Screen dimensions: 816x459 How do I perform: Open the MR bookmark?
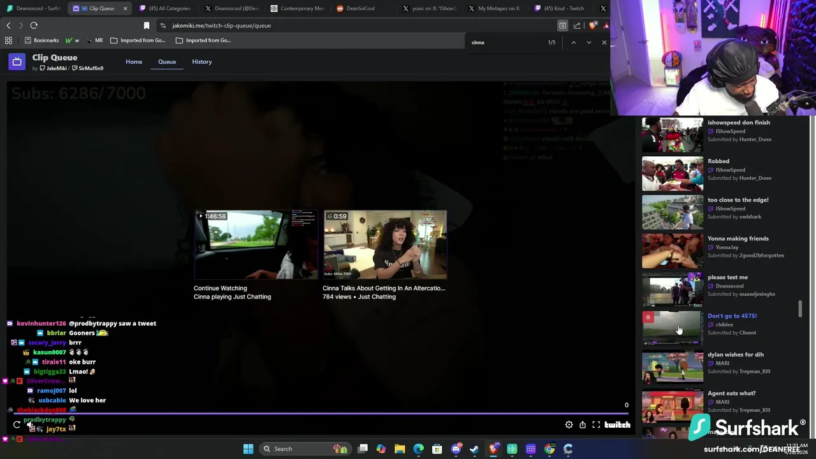pos(94,40)
